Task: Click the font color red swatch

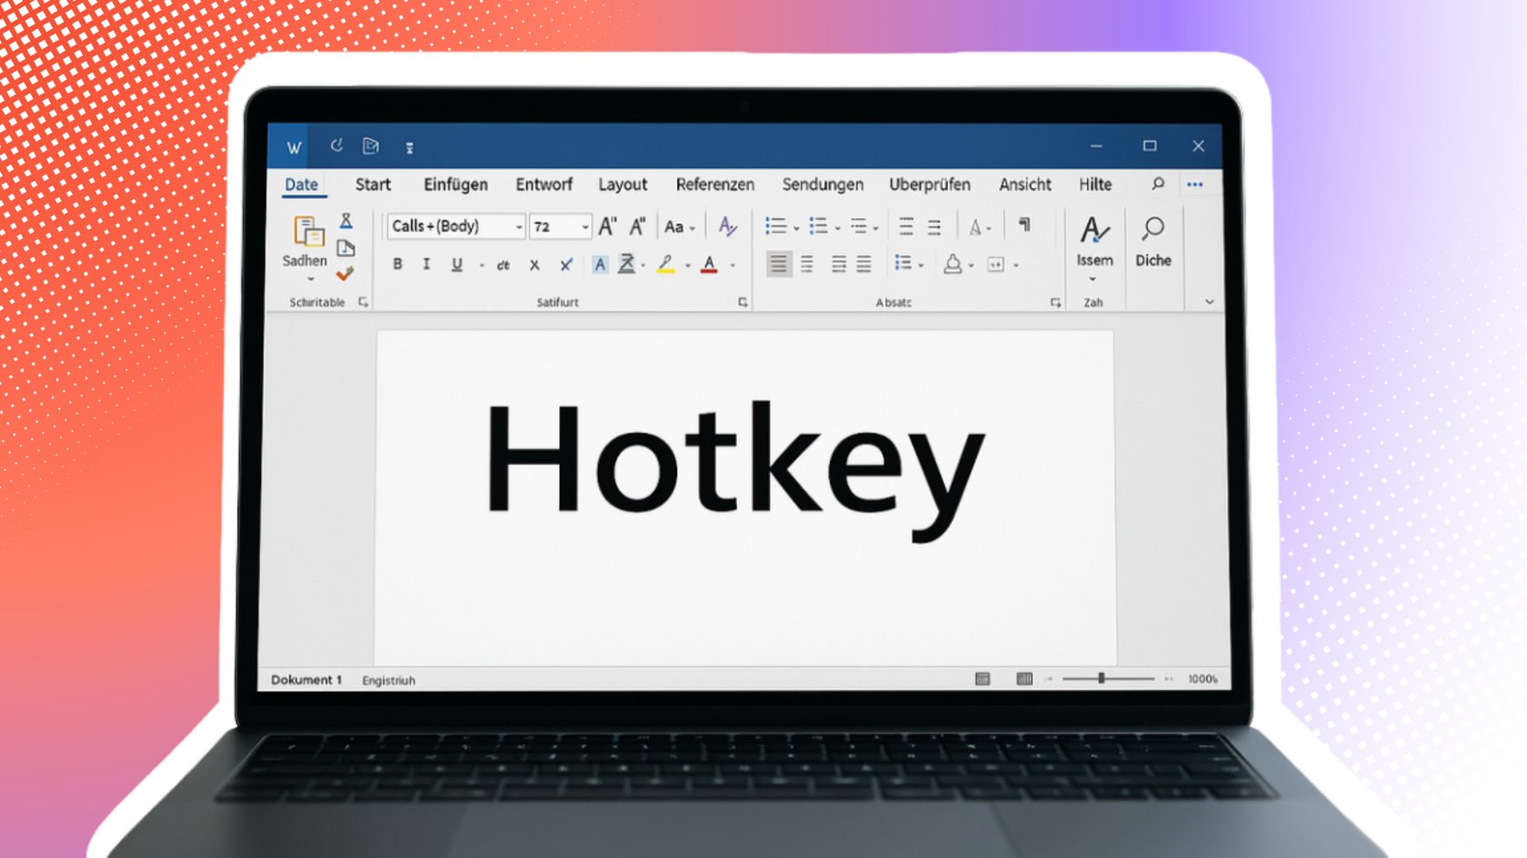Action: pos(709,264)
